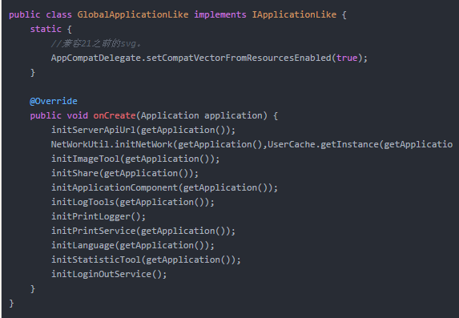The width and height of the screenshot is (459, 318).
Task: Click the initLoginOutService() line
Action: (109, 274)
